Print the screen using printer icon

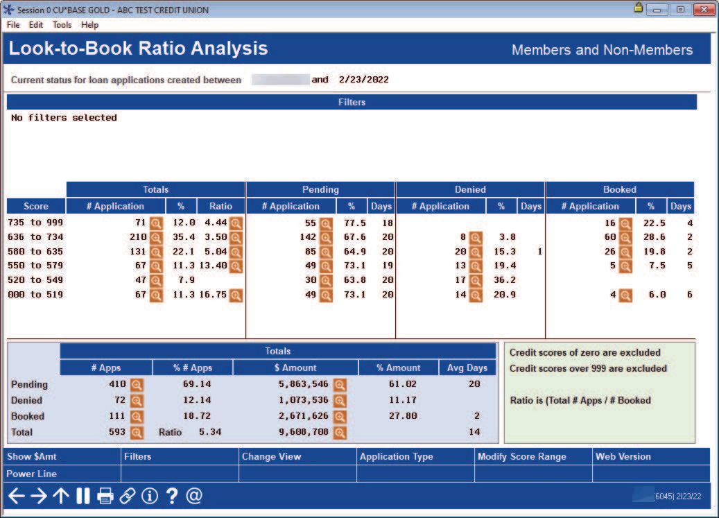(x=105, y=496)
